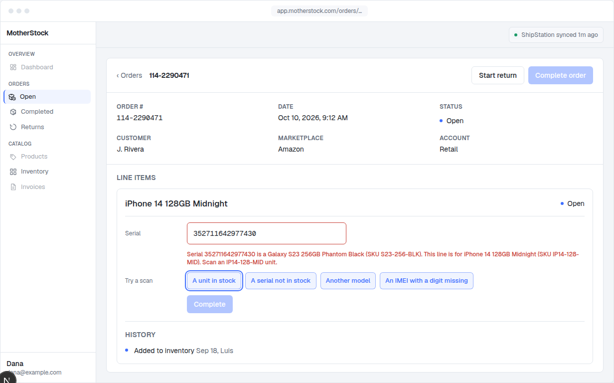Click the HISTORY section heading
The width and height of the screenshot is (614, 383).
pos(141,335)
